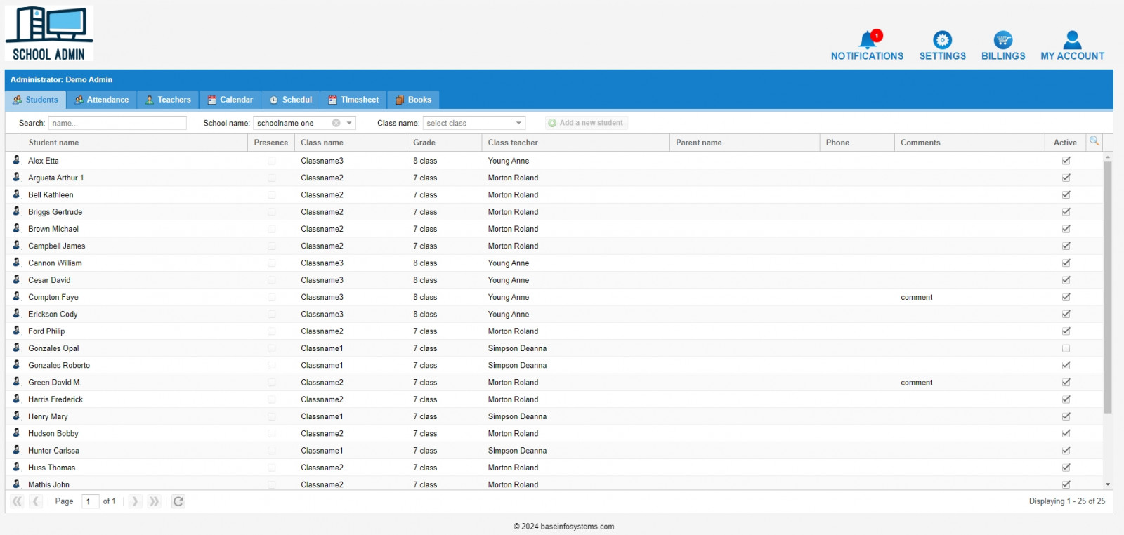
Task: Open Billings cart icon
Action: click(x=1003, y=40)
